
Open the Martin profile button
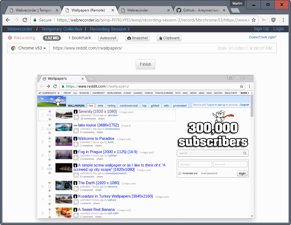point(237,3)
